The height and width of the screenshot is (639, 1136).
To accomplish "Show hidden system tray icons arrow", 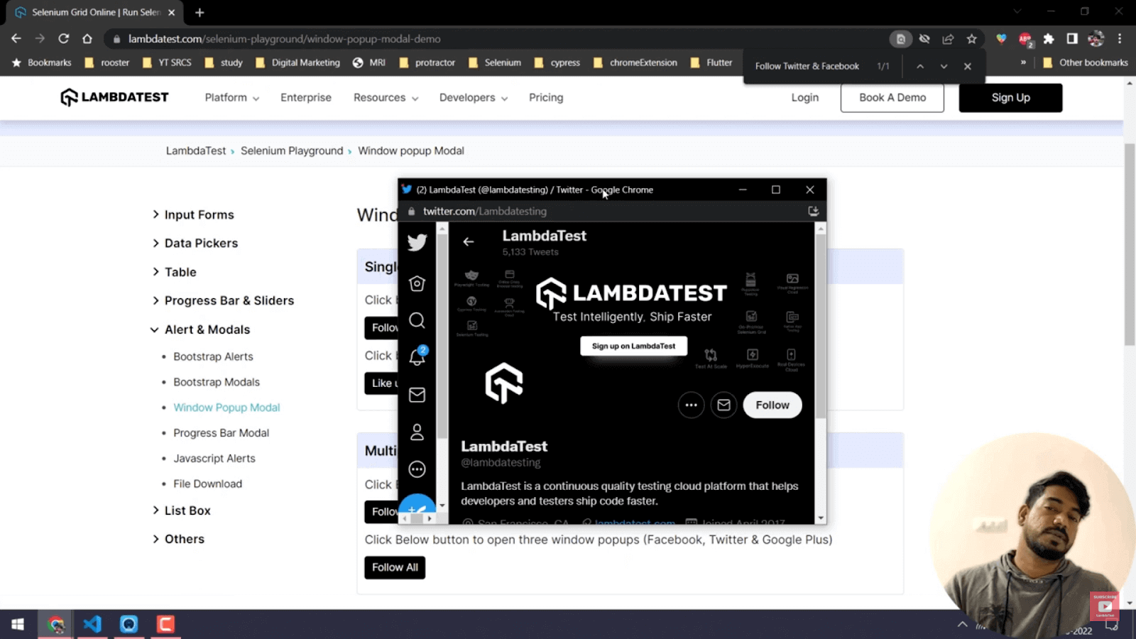I will point(962,624).
